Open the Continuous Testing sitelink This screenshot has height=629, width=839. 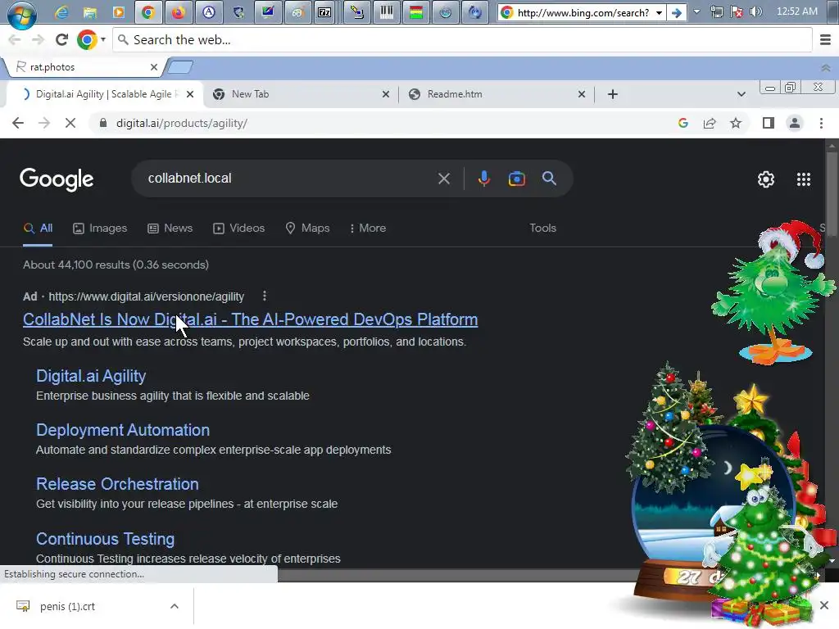click(x=106, y=539)
